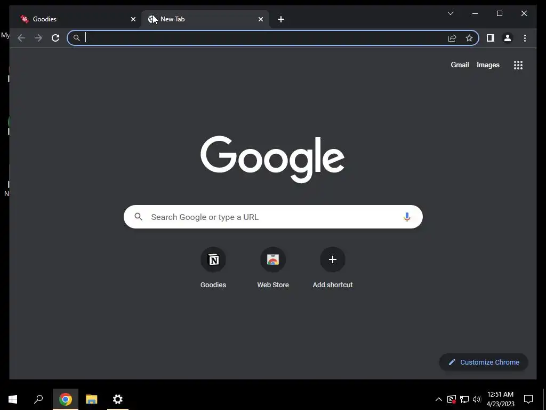Show hidden system tray icons
Image resolution: width=546 pixels, height=410 pixels.
click(x=439, y=399)
